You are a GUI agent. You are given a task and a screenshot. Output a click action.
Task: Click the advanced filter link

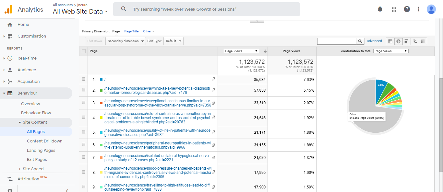click(374, 41)
